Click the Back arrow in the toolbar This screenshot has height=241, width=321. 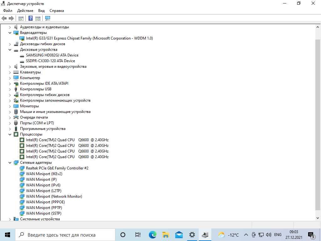pyautogui.click(x=4, y=19)
